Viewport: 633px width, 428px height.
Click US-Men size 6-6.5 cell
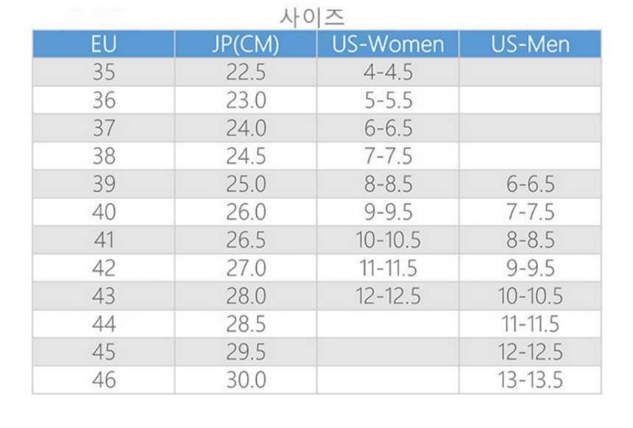pyautogui.click(x=530, y=184)
